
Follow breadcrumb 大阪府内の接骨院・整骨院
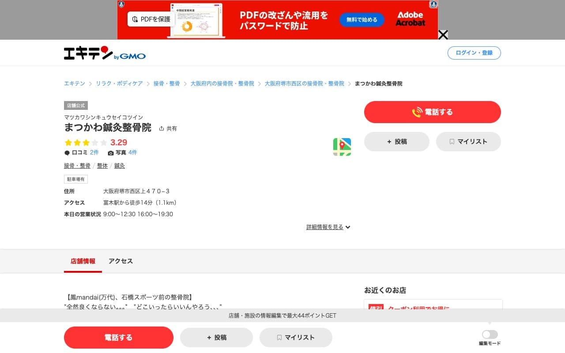tap(222, 83)
